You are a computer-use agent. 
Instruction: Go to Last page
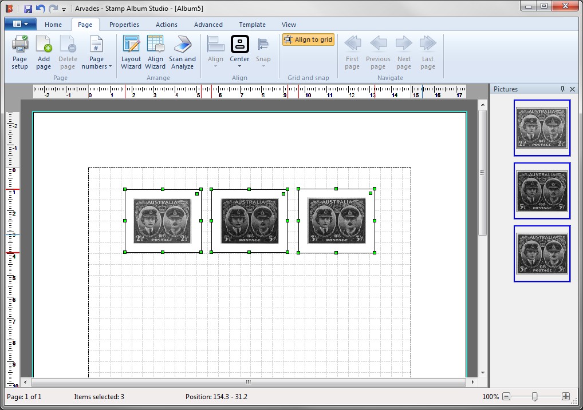(428, 53)
